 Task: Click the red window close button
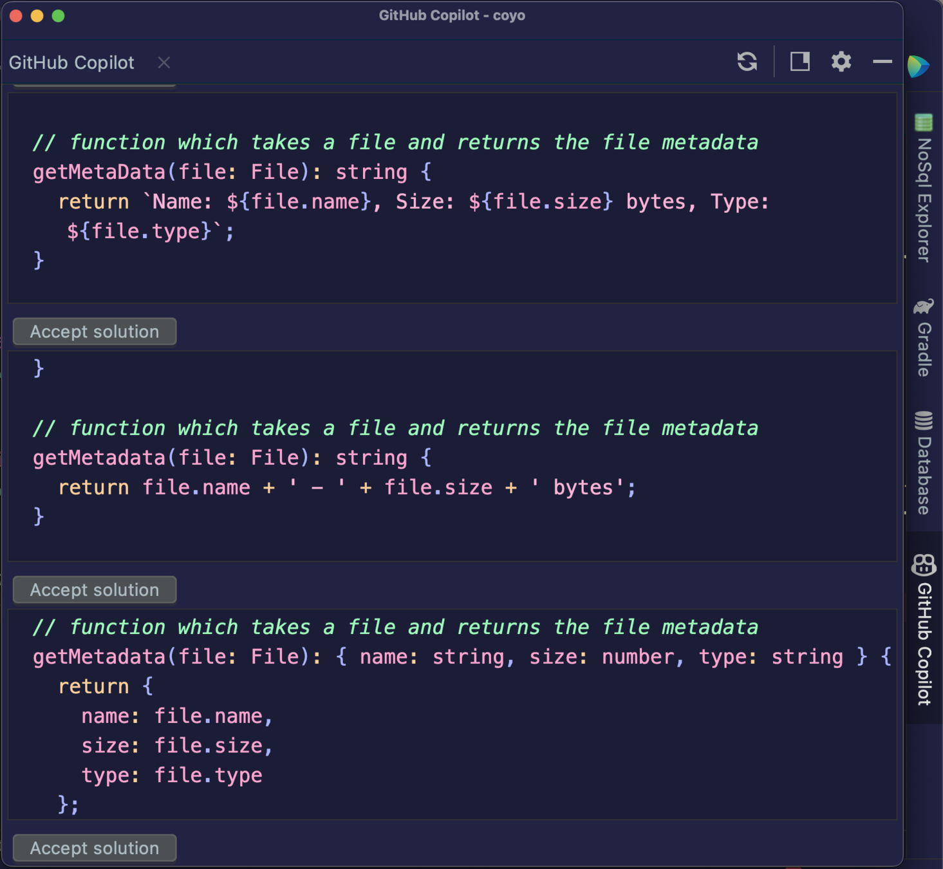pyautogui.click(x=16, y=15)
